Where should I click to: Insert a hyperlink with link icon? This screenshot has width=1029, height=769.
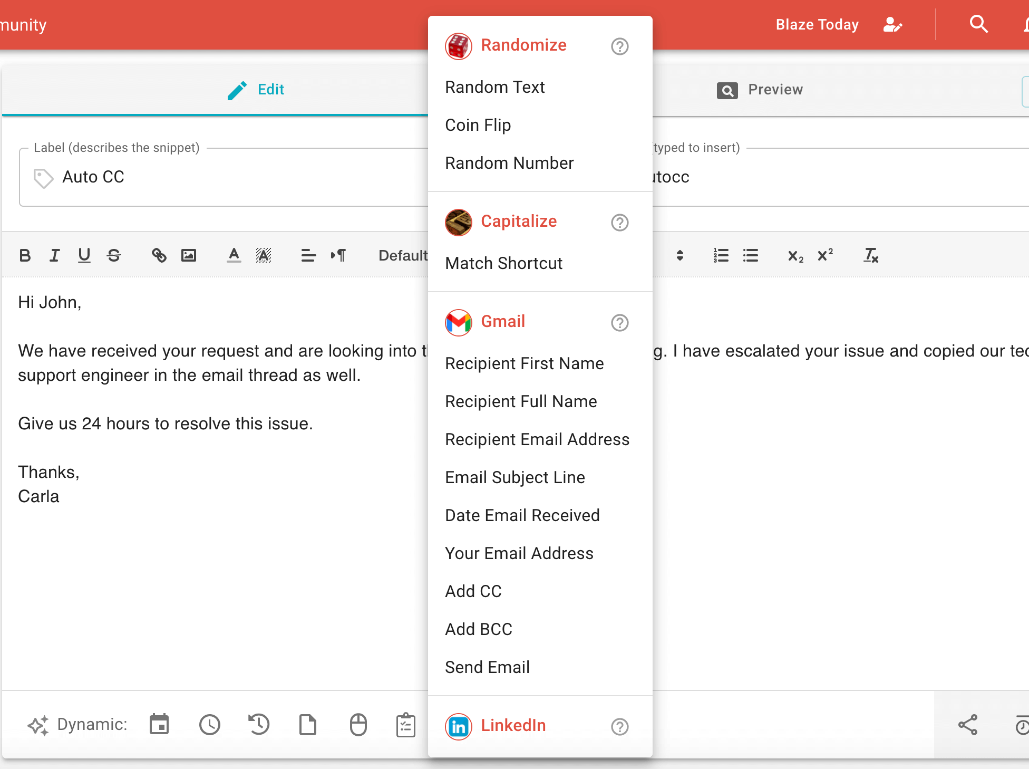tap(159, 256)
